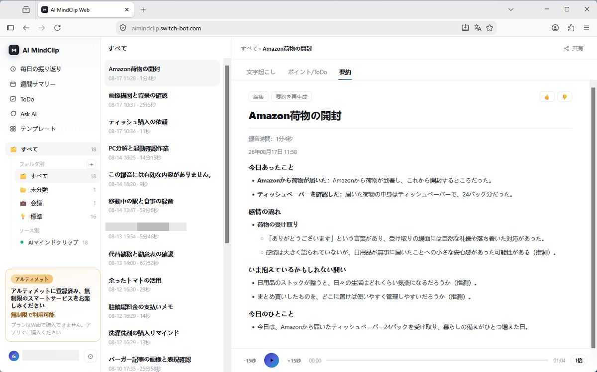Select the すべて folder under フォルダ別
597x372 pixels.
[57, 176]
